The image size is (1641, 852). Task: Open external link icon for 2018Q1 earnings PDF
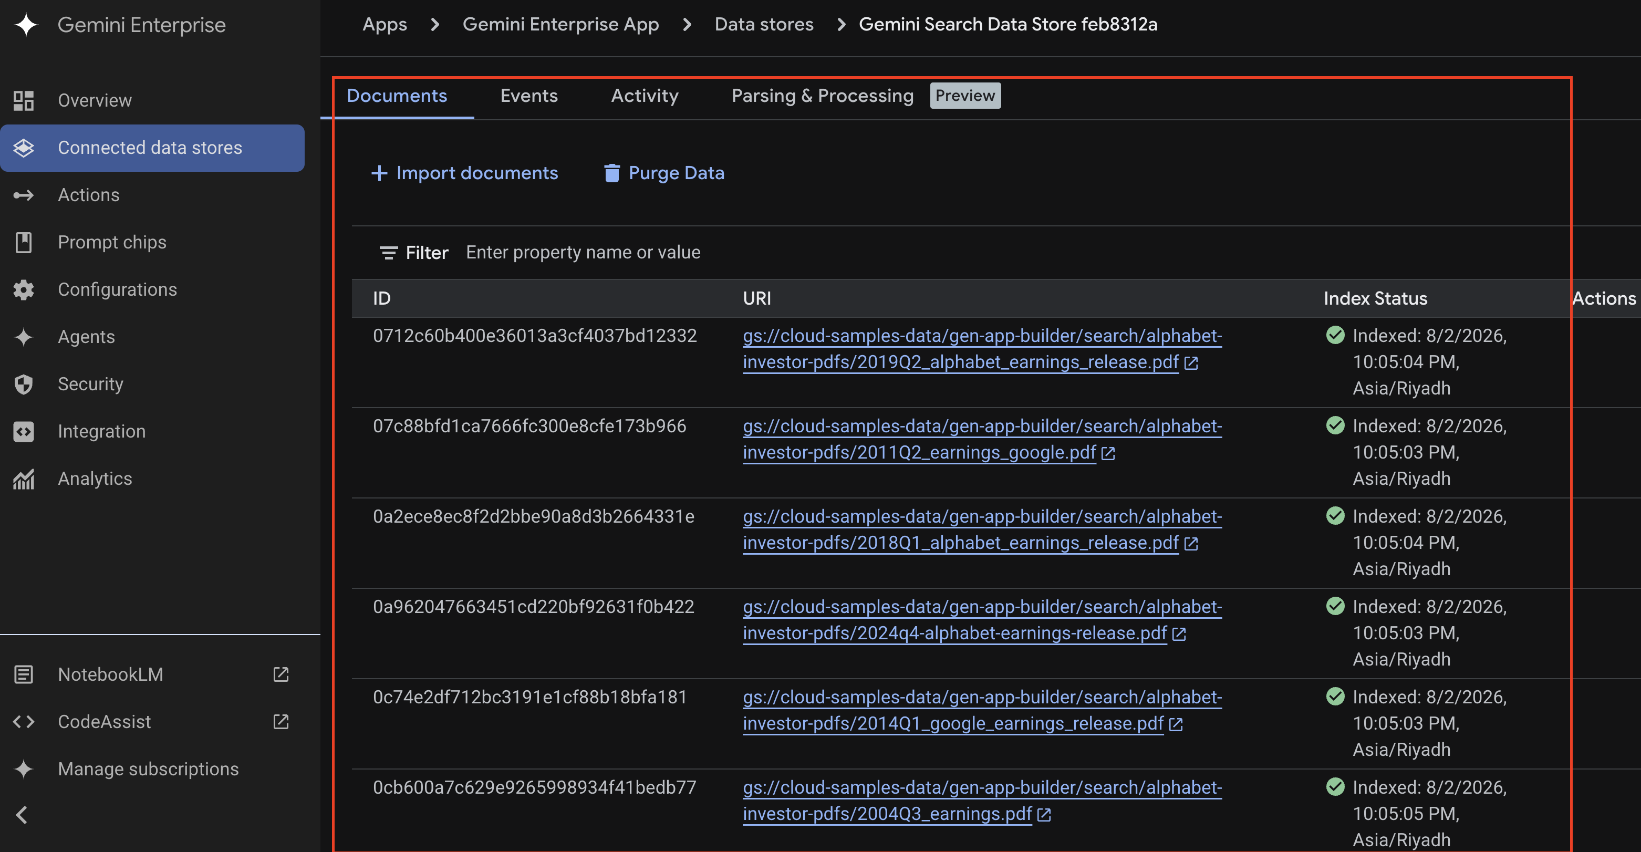[1191, 544]
